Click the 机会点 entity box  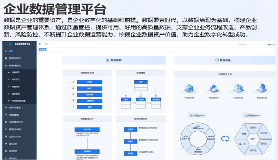click(141, 103)
